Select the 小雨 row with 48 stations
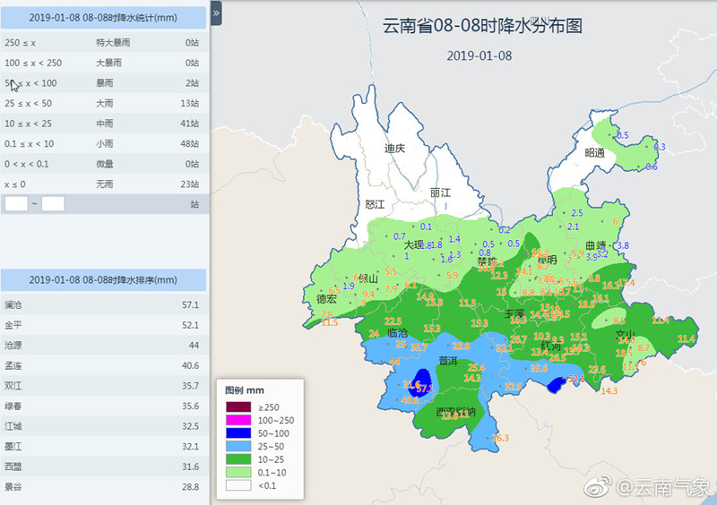The width and height of the screenshot is (717, 505). pyautogui.click(x=103, y=143)
